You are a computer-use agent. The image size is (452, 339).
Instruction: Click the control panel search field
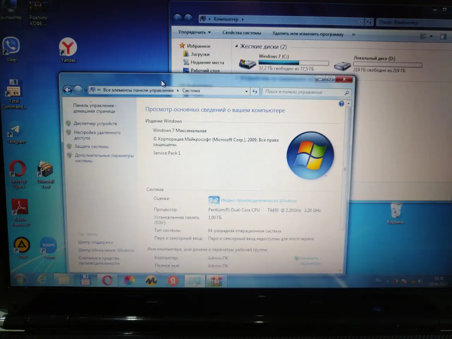[307, 92]
